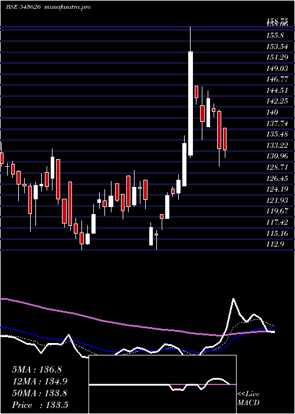Viewport: 295px width, 414px height.
Task: Click the 151.29 price axis label
Action: click(277, 57)
